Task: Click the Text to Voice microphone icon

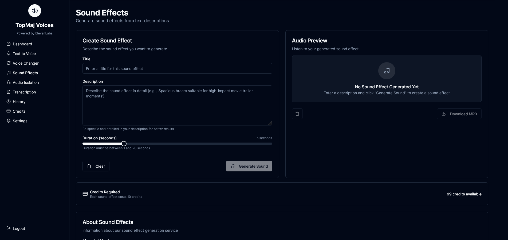Action: tap(9, 53)
